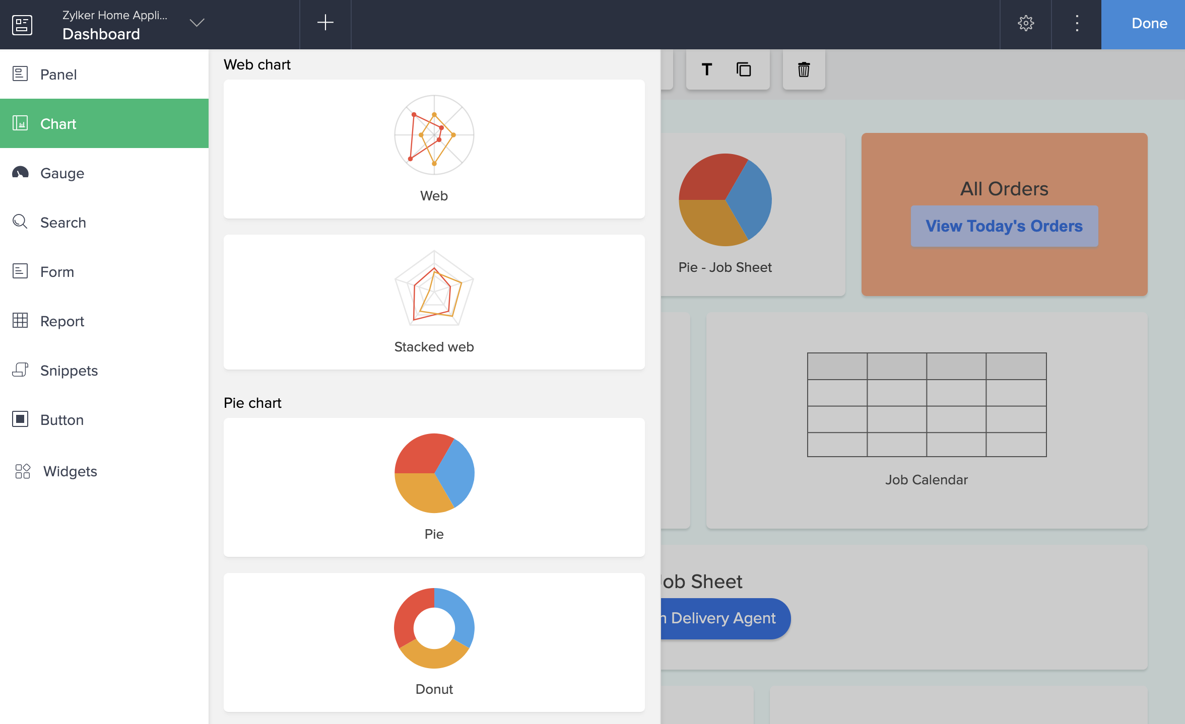Click the duplicate copy icon
The width and height of the screenshot is (1185, 724).
[744, 69]
